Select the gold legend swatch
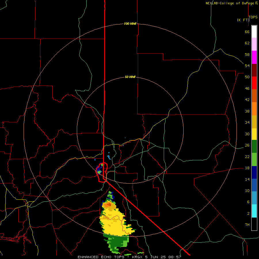This screenshot has height=259, width=259. (254, 122)
